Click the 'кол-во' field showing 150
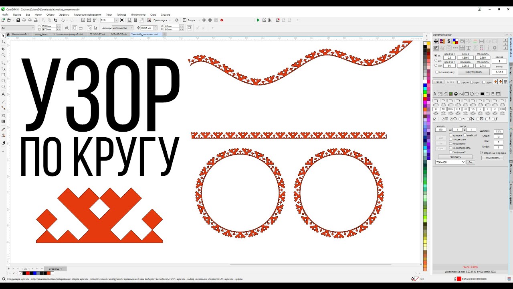The width and height of the screenshot is (513, 289). [x=441, y=130]
